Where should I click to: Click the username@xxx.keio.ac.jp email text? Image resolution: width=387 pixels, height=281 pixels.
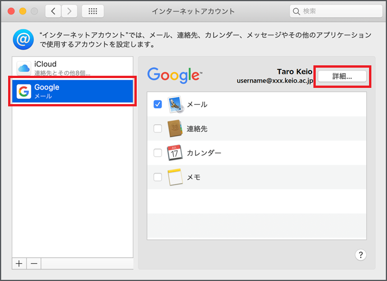pos(275,81)
